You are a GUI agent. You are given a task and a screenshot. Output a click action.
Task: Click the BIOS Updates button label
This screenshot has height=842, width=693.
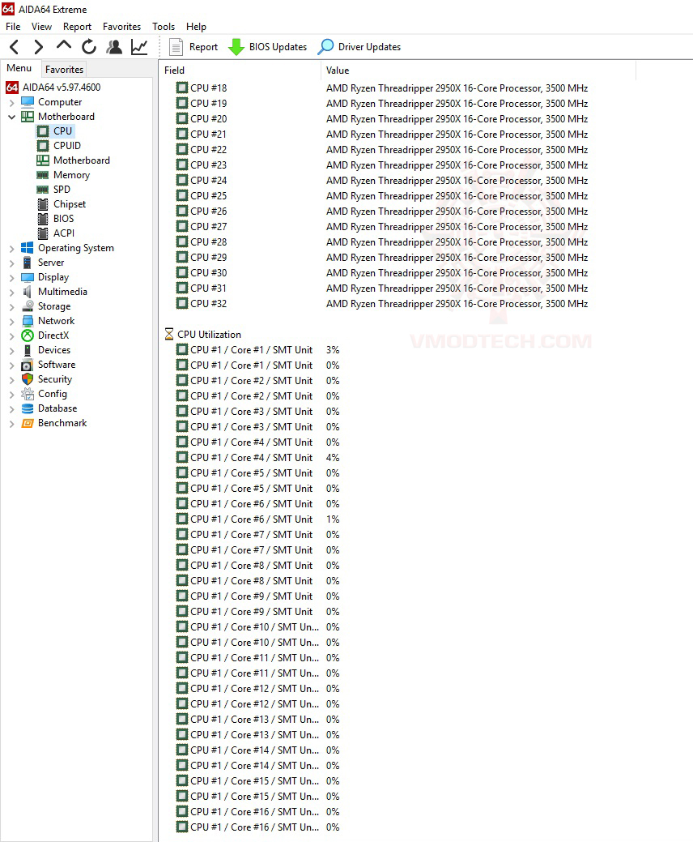tap(278, 47)
